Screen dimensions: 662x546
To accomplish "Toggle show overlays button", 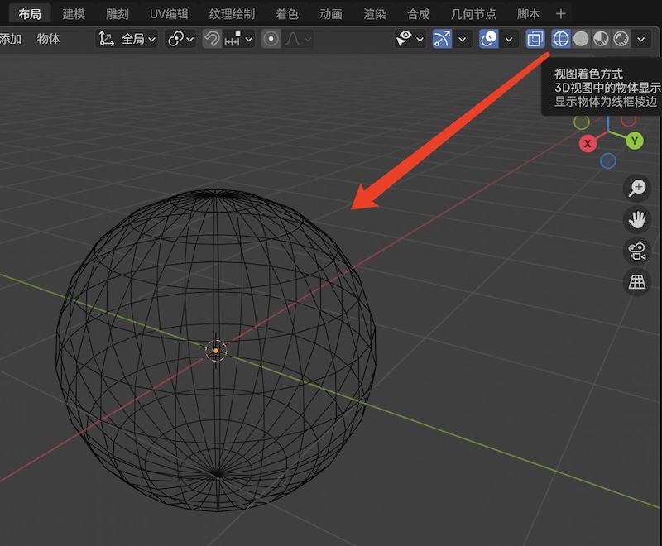I will (488, 39).
